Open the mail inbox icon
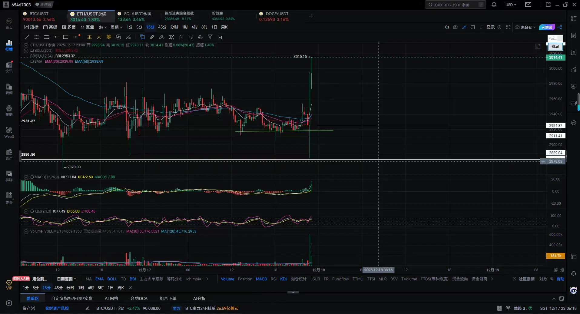 (528, 5)
